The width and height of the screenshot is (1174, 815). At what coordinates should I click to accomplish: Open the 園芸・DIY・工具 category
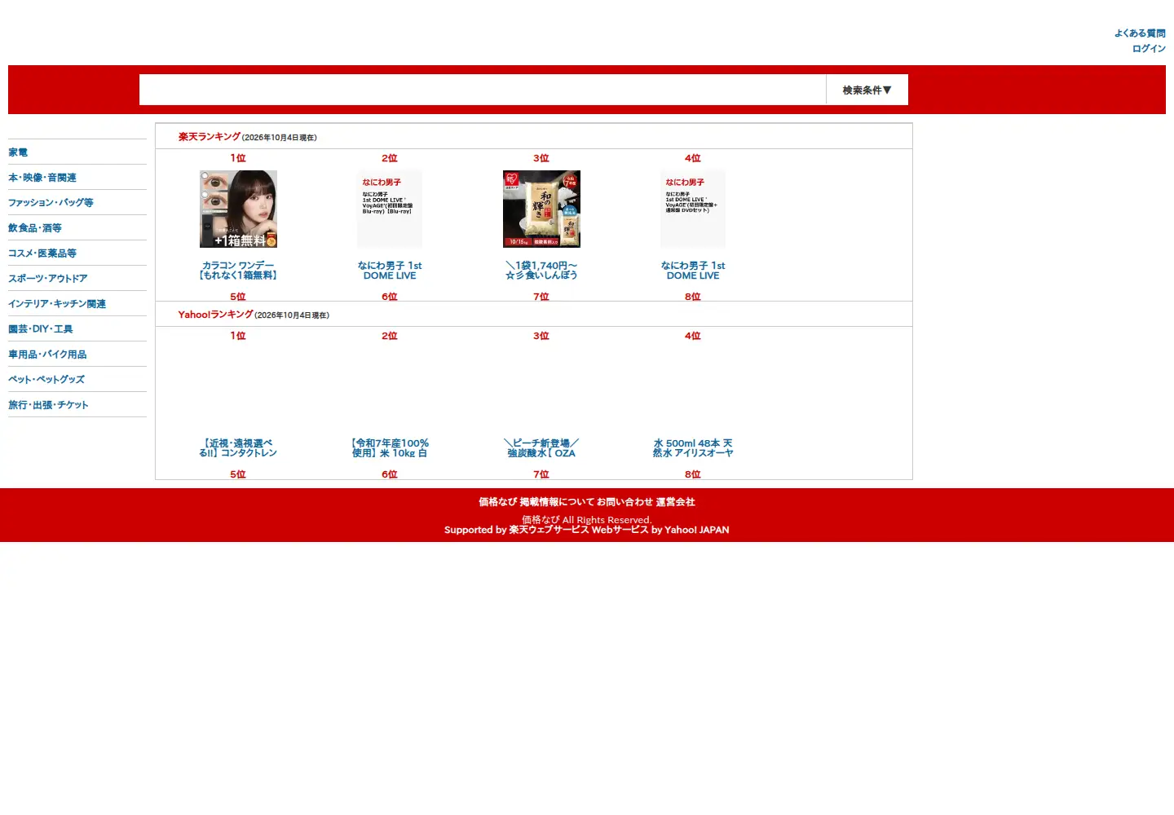(x=41, y=329)
